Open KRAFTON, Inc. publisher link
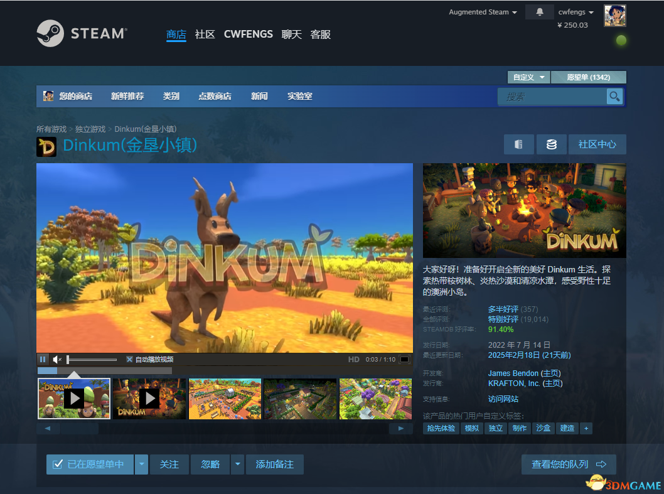664x494 pixels. click(x=514, y=384)
